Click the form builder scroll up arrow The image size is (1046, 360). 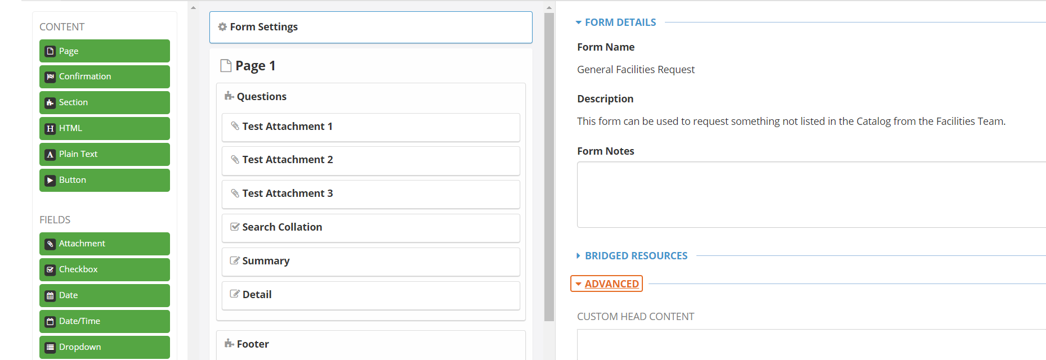coord(549,8)
